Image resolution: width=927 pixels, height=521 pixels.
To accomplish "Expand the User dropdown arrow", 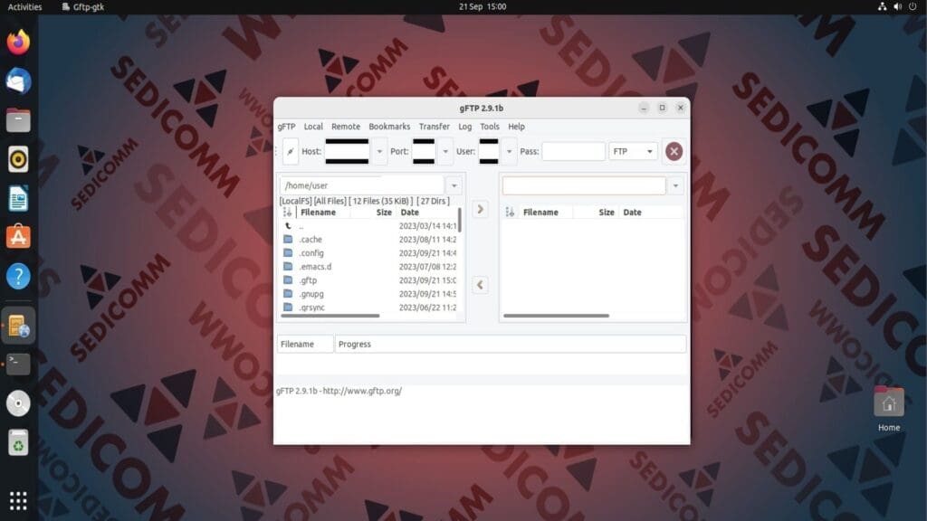I will pos(509,152).
